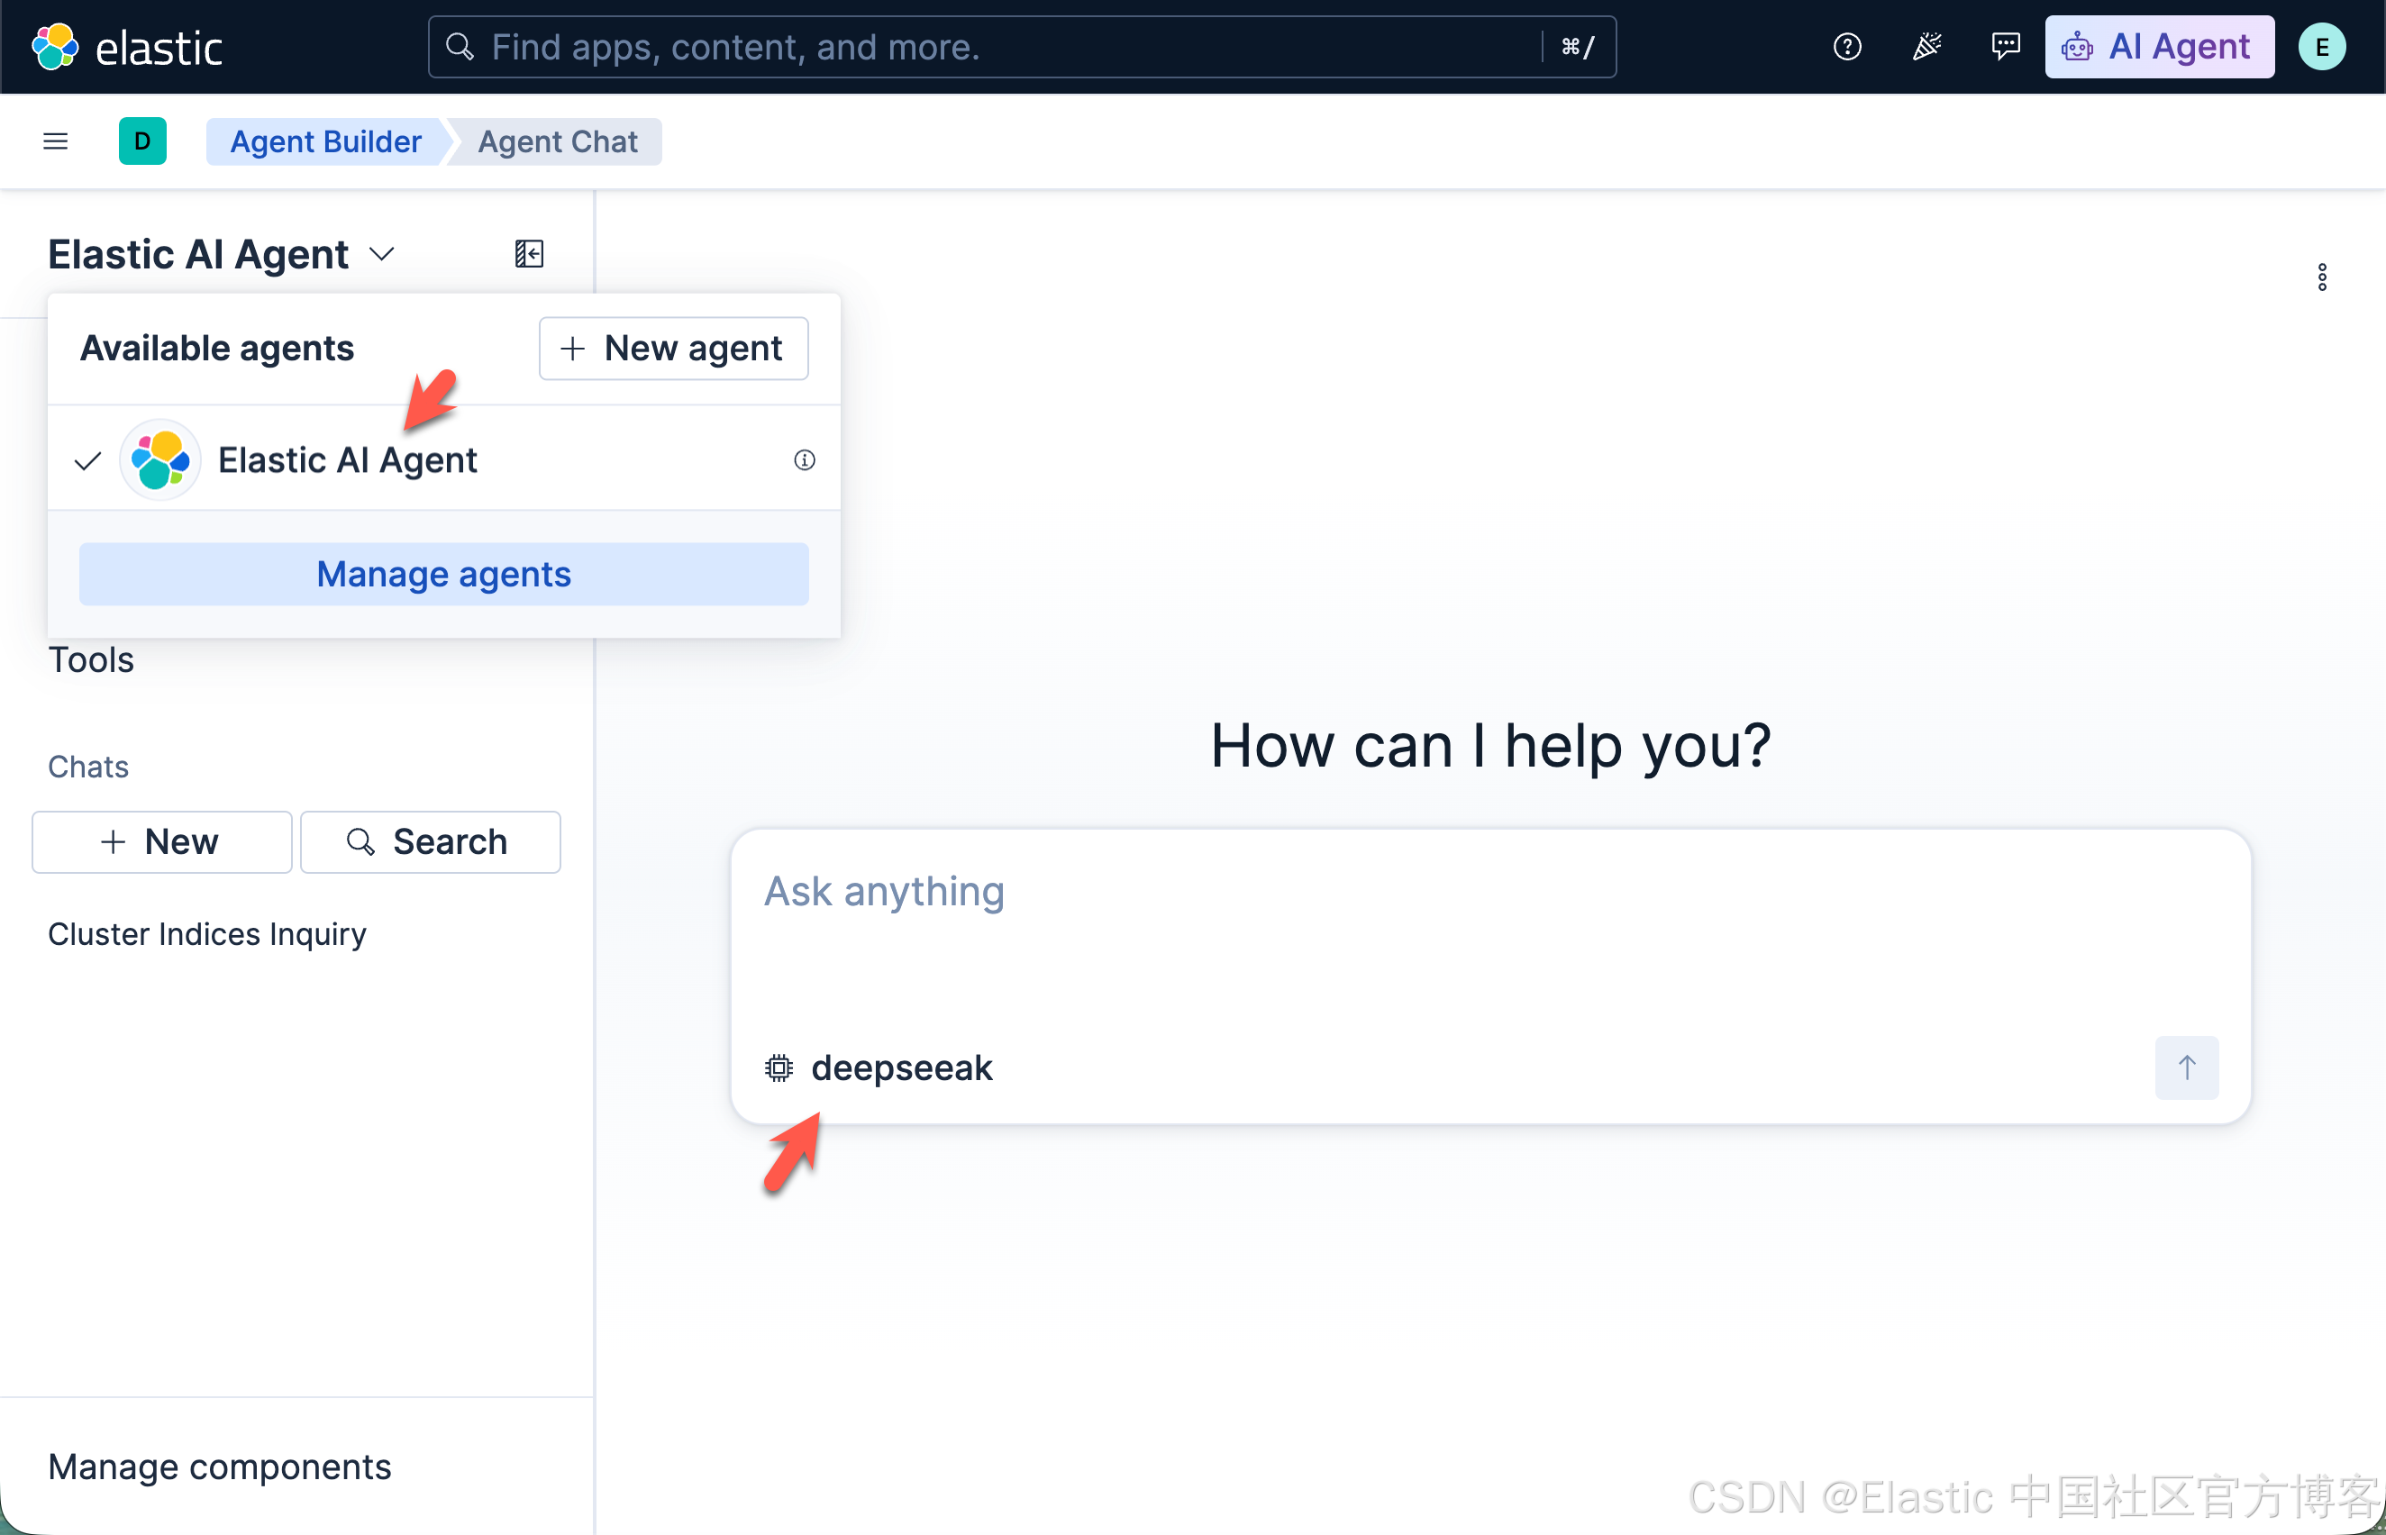Open the Cluster Indices Inquiry chat
Viewport: 2386px width, 1535px height.
[207, 934]
